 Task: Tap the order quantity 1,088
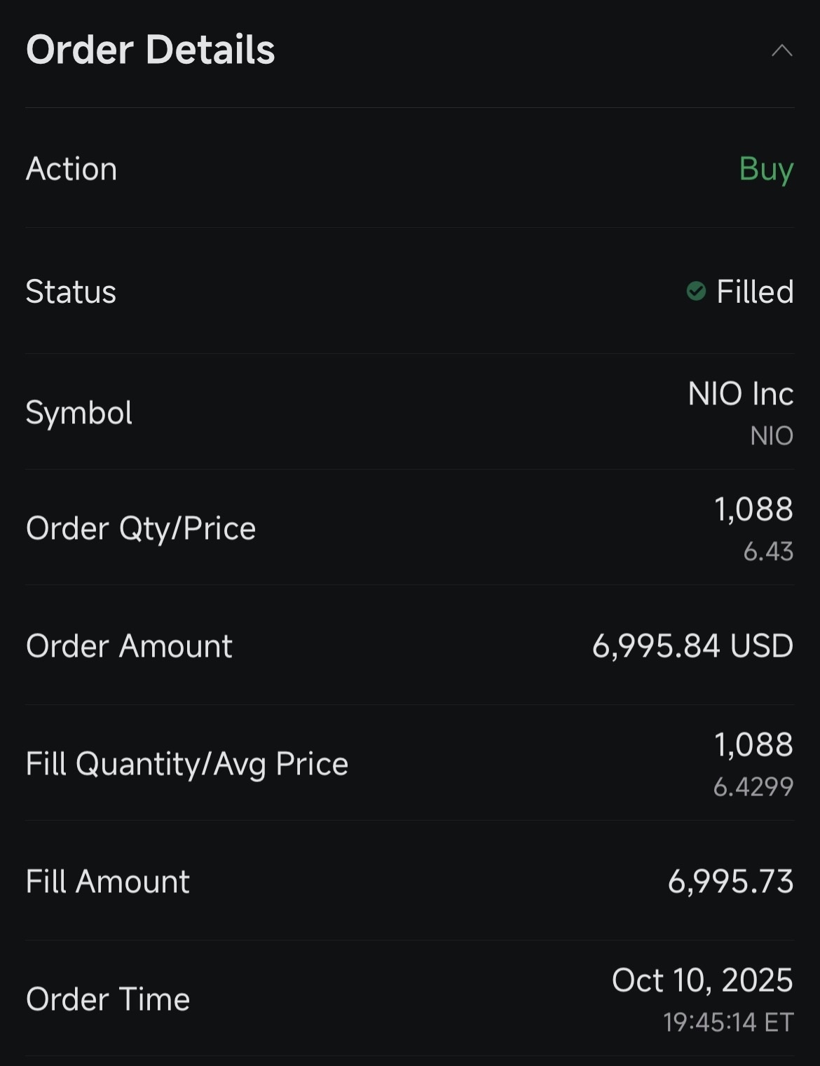coord(753,509)
